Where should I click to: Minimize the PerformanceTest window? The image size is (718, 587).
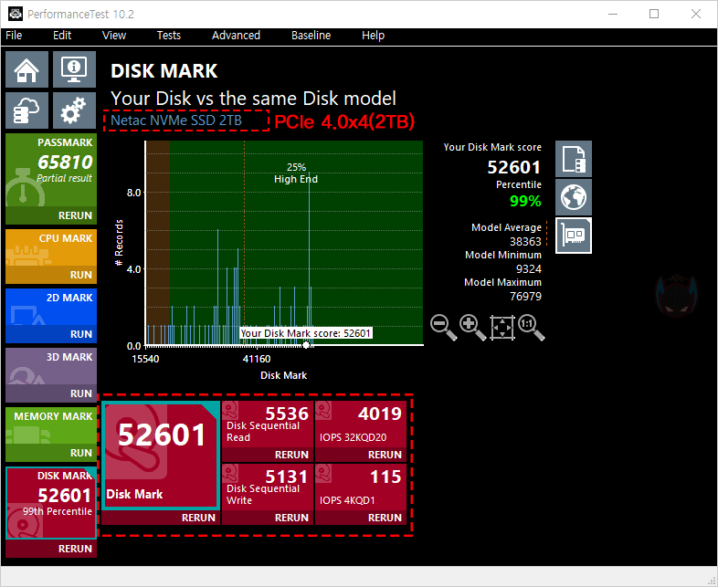(613, 14)
